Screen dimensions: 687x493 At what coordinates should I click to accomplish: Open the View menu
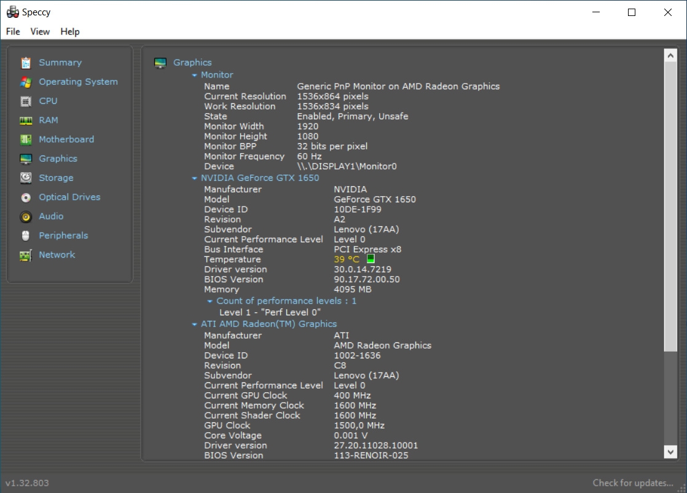40,31
